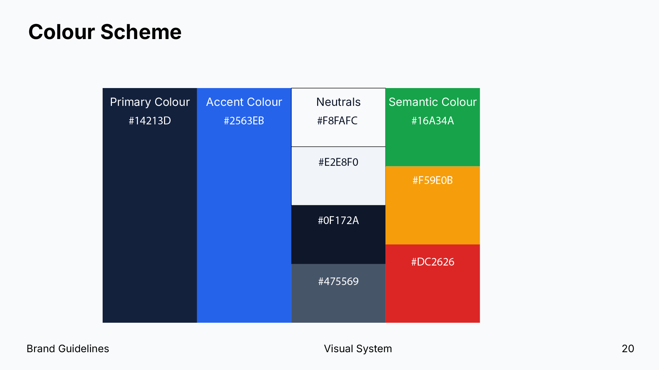Click the Visual System footer text

358,349
